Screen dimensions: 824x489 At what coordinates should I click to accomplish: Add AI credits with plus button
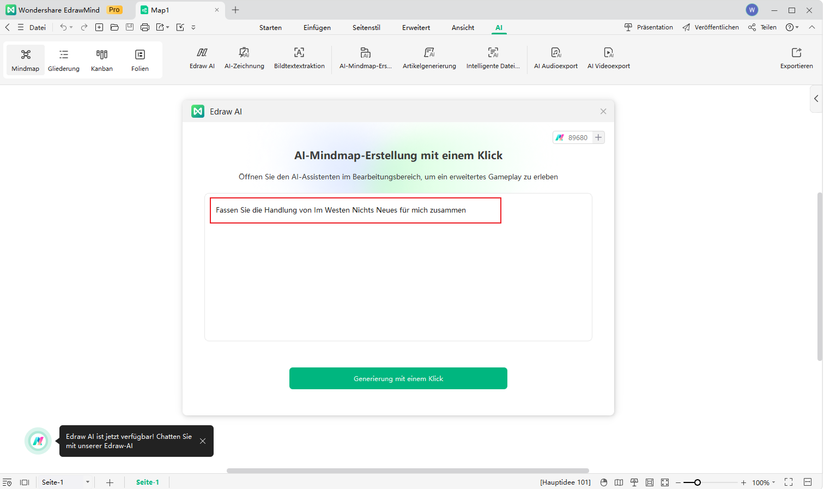click(x=598, y=137)
